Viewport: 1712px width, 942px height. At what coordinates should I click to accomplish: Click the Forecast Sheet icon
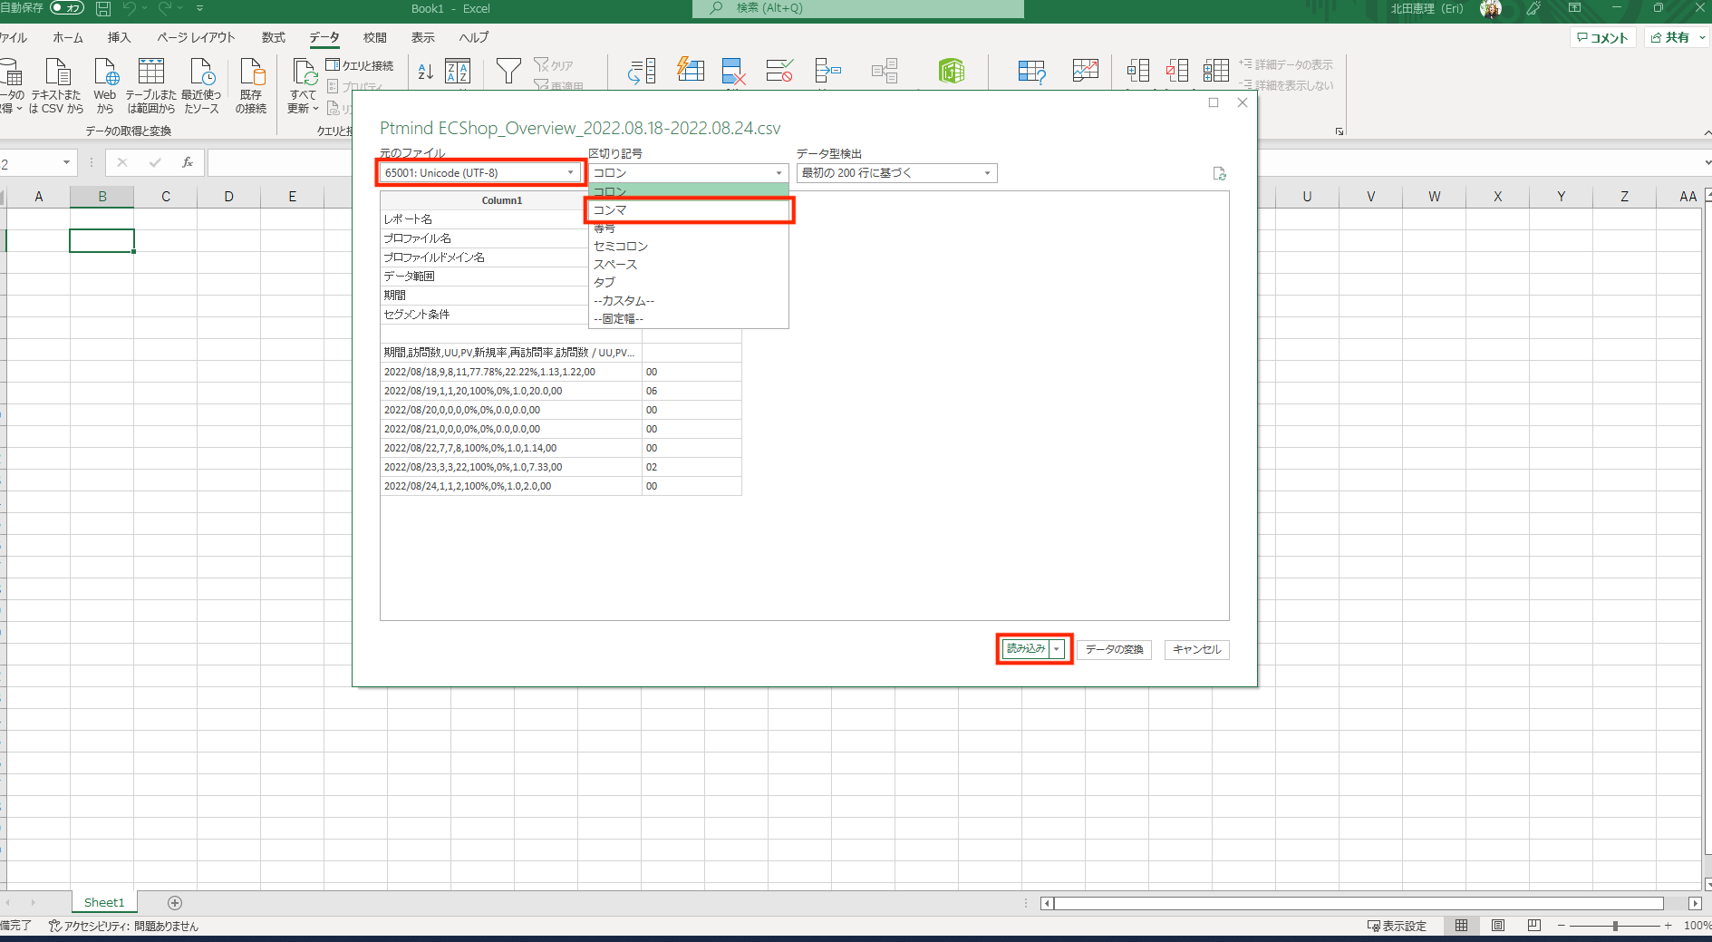1085,71
